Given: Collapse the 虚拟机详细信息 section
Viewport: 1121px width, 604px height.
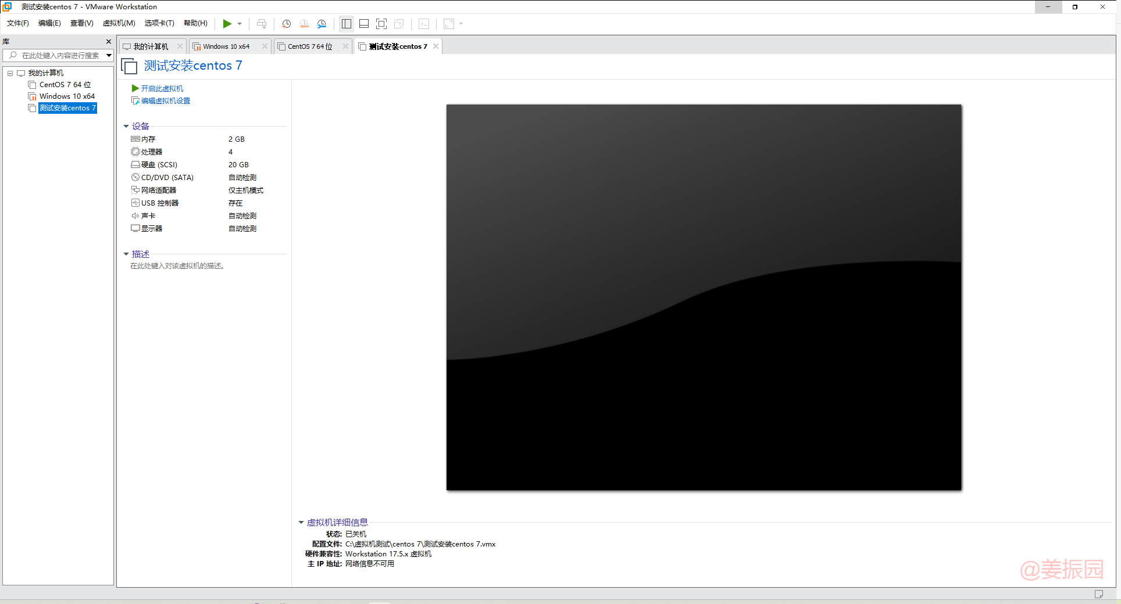Looking at the screenshot, I should 301,523.
